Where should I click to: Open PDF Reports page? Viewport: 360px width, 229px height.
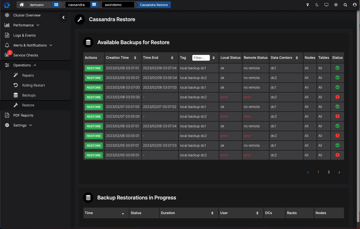[x=23, y=115]
